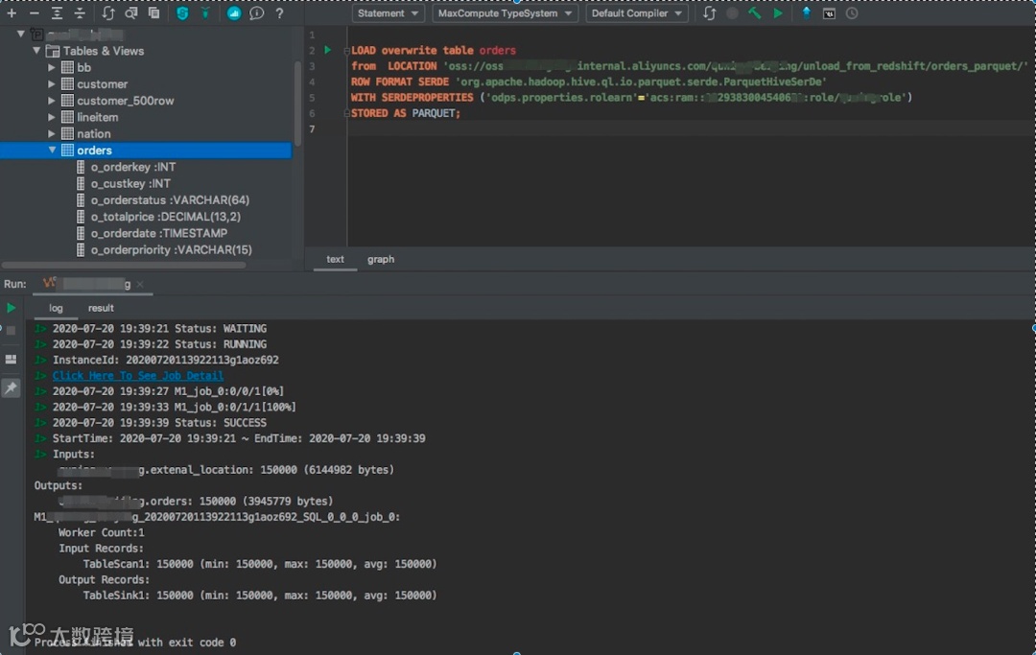Click the green Run button in editor toolbar
The width and height of the screenshot is (1036, 655).
pos(778,13)
